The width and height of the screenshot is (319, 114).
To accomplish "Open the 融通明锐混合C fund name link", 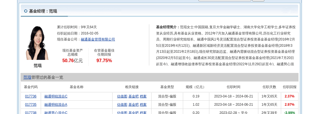I will pyautogui.click(x=56, y=96).
